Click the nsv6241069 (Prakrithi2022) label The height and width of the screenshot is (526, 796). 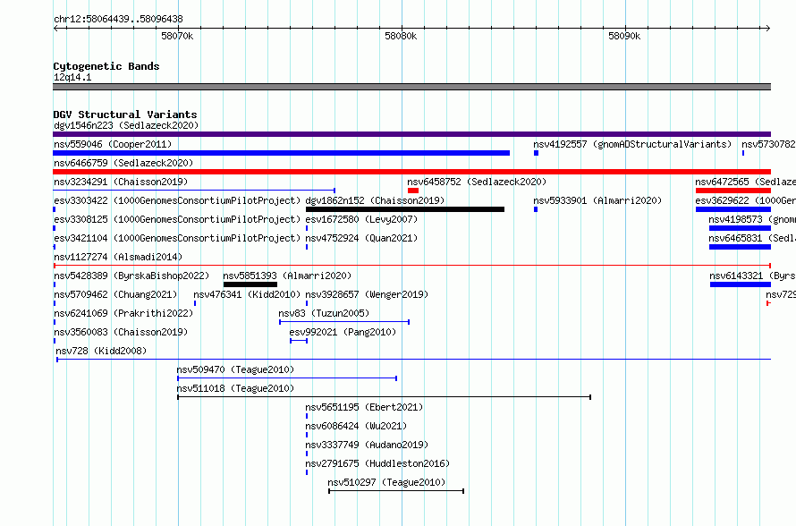click(x=123, y=313)
